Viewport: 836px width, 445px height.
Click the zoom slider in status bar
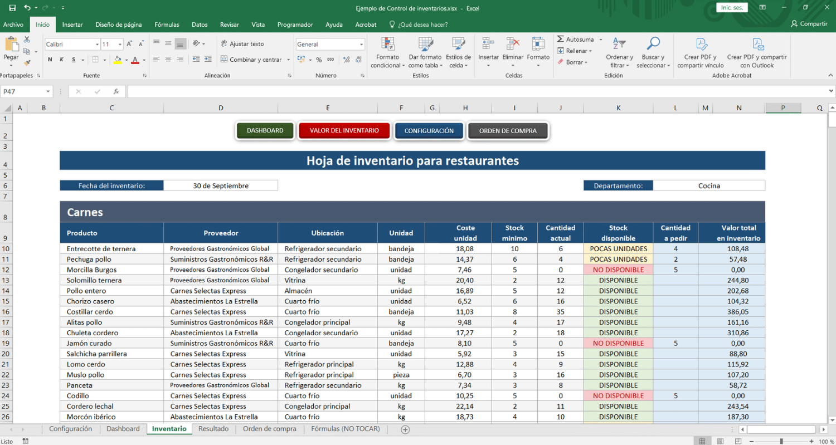coord(781,441)
